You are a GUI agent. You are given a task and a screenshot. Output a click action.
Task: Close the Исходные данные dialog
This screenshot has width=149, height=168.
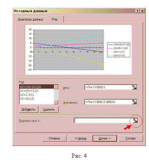click(142, 11)
